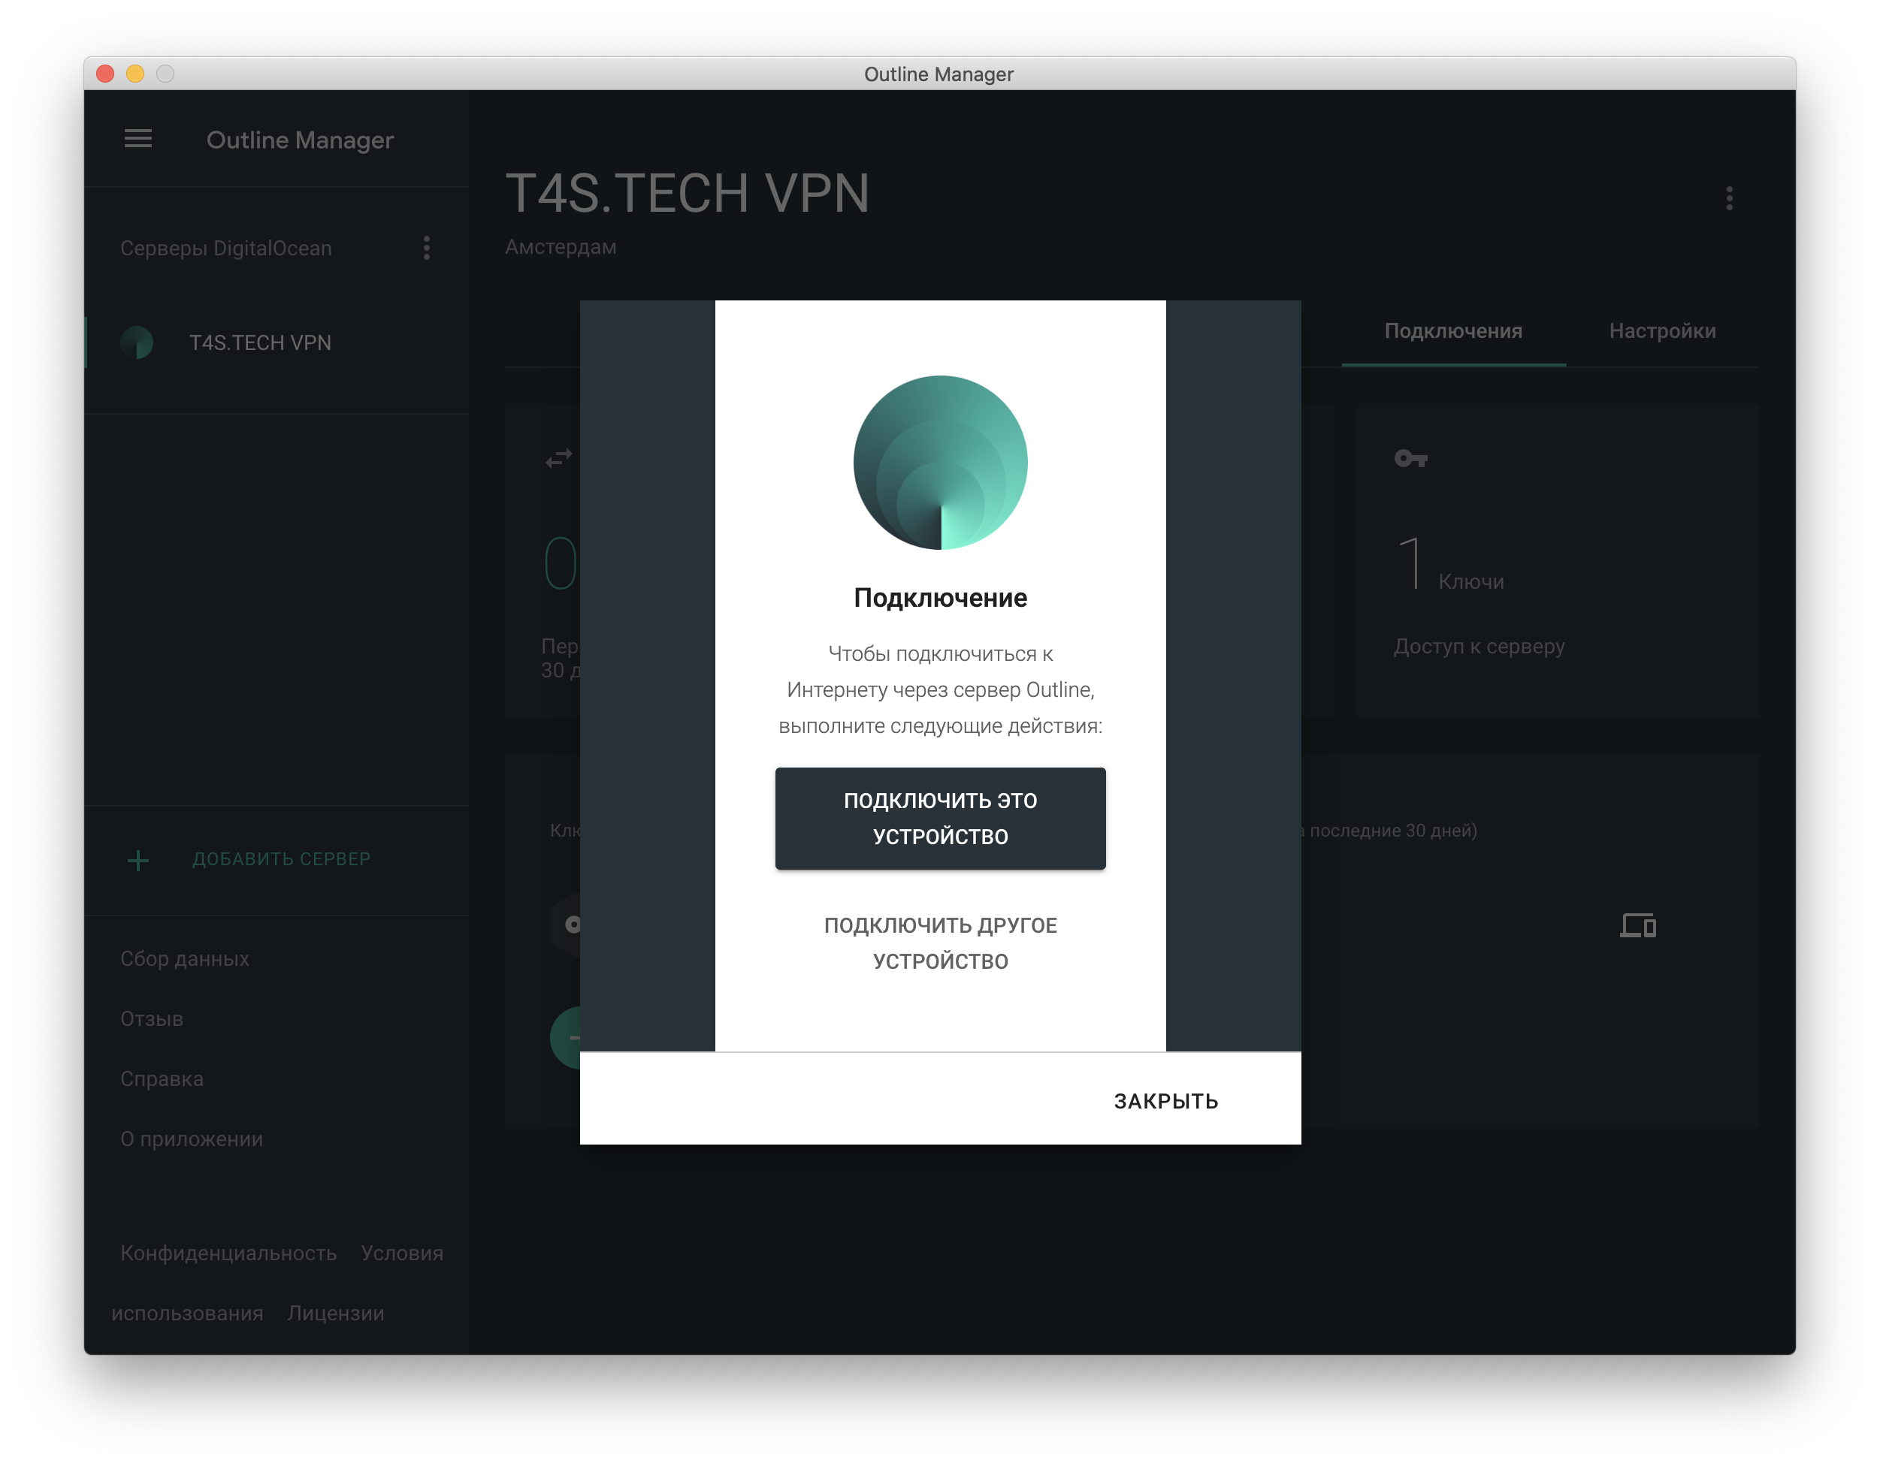Click ЗАКРЫТЬ to dismiss dialog
The image size is (1880, 1466).
tap(1165, 1100)
